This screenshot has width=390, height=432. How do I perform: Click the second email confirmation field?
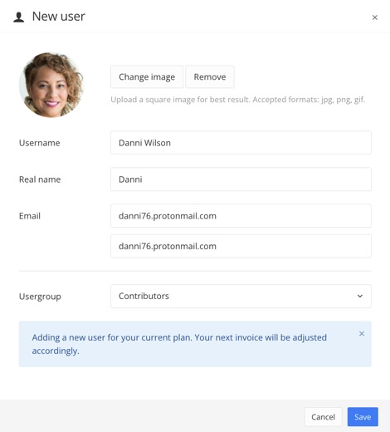[241, 246]
